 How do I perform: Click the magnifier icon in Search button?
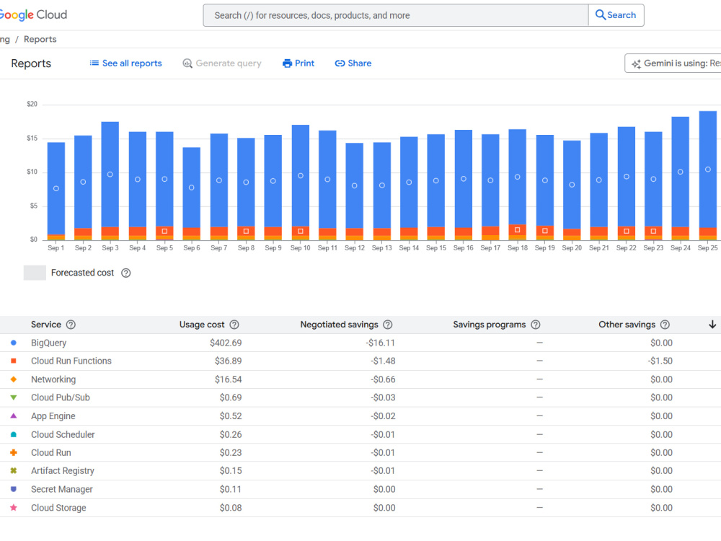point(600,14)
